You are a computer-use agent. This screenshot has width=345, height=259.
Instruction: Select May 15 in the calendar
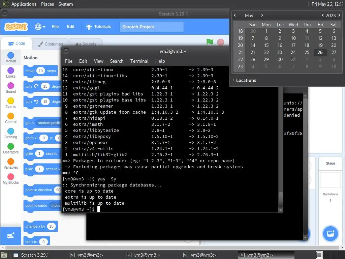pyautogui.click(x=266, y=45)
